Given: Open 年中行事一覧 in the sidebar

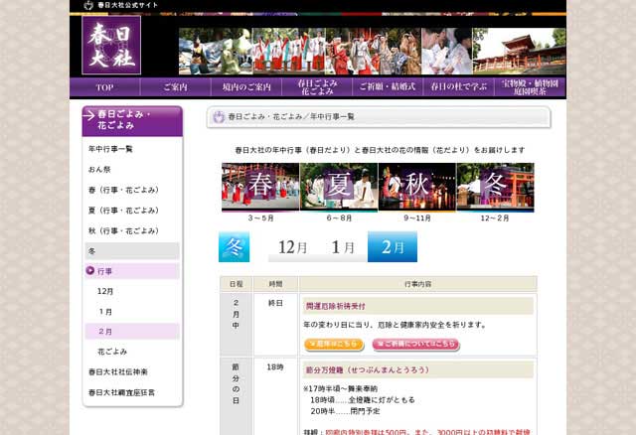Looking at the screenshot, I should [x=110, y=149].
